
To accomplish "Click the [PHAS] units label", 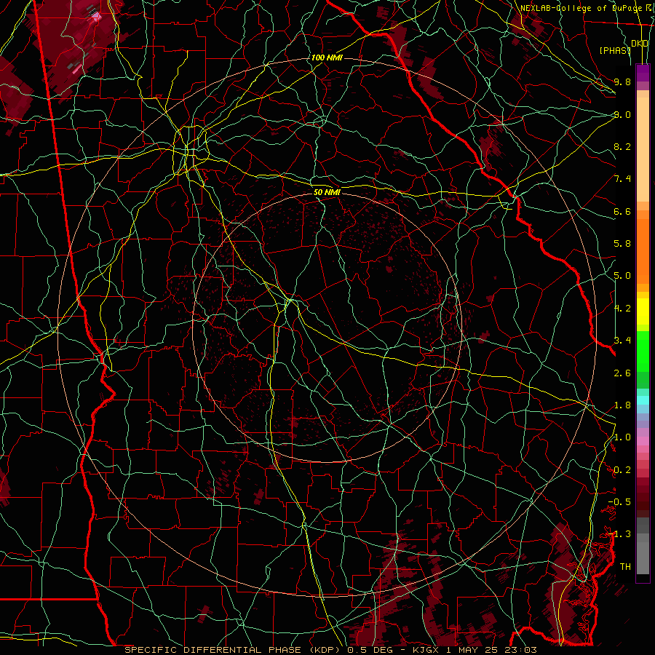I will coord(614,50).
